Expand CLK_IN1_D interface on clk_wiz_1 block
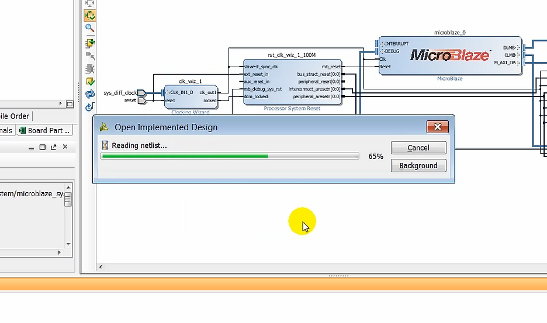The width and height of the screenshot is (547, 323). pyautogui.click(x=167, y=92)
